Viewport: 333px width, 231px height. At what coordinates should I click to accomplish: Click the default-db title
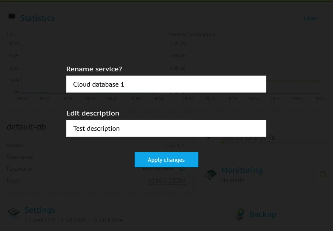coord(26,127)
